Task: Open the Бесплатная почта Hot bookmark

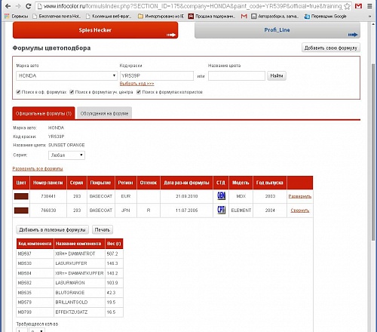Action: point(57,17)
